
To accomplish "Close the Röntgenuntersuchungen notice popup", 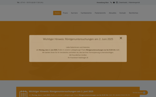I will point(121,38).
